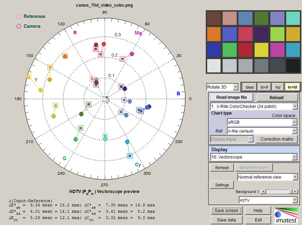Click the orange reference square on plot

65,56
